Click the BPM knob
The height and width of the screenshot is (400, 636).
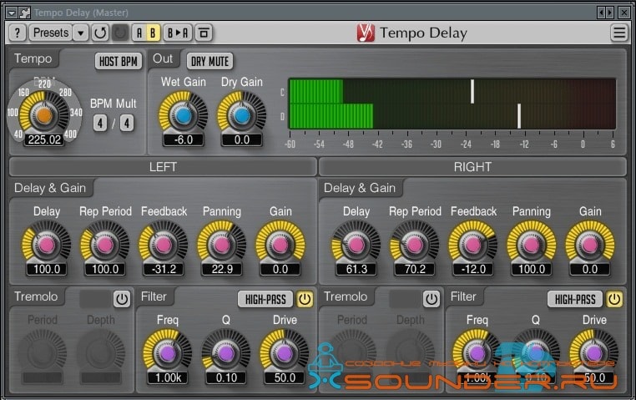[44, 115]
